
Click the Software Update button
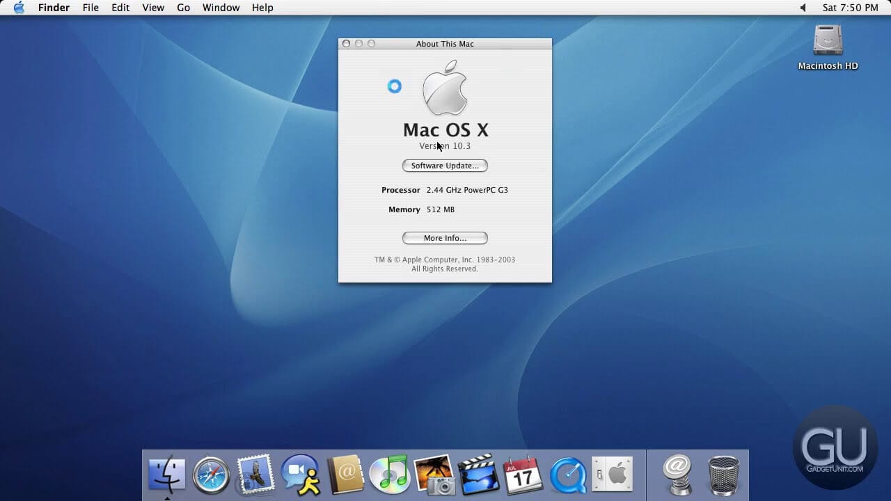[445, 166]
